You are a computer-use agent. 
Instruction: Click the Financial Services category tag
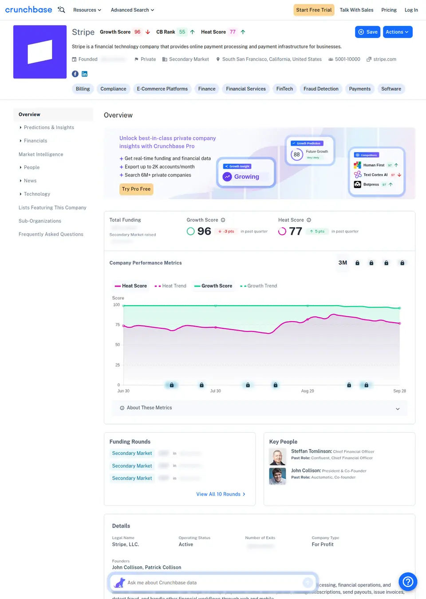[x=246, y=89]
